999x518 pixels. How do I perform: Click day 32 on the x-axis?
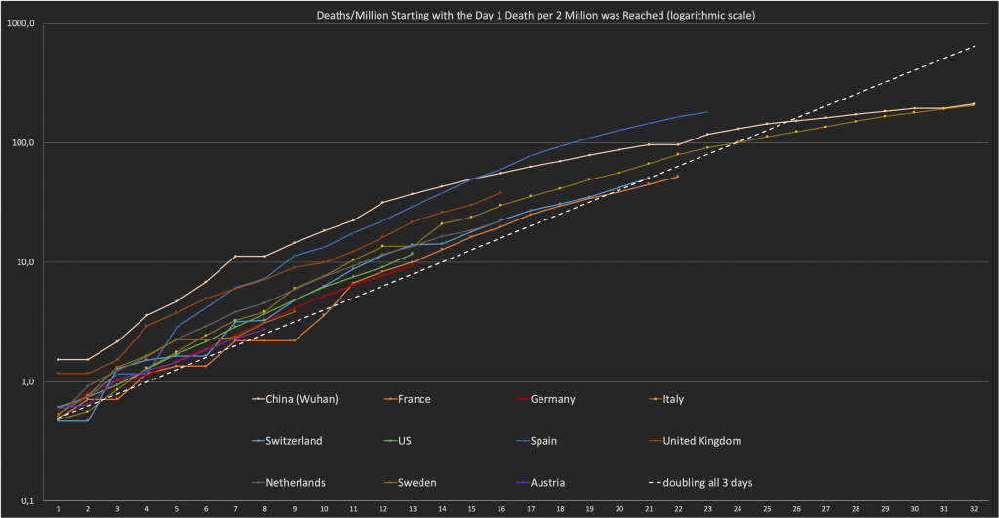point(973,509)
